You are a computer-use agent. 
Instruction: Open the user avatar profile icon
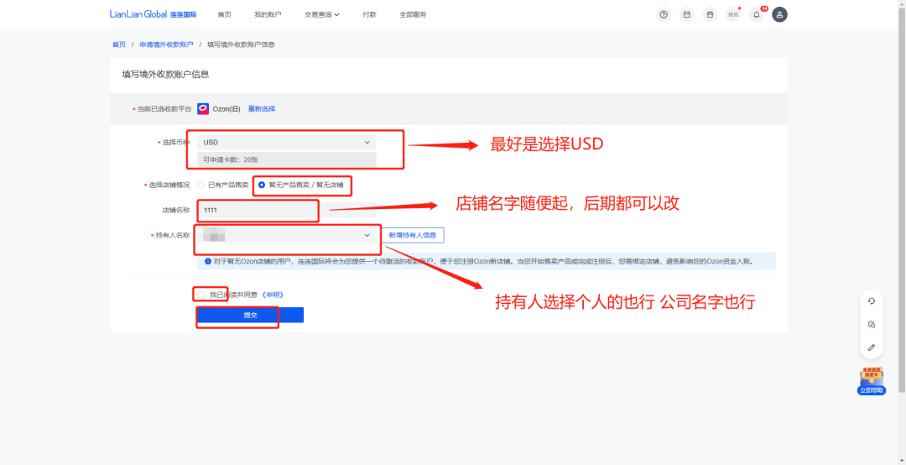tap(780, 14)
